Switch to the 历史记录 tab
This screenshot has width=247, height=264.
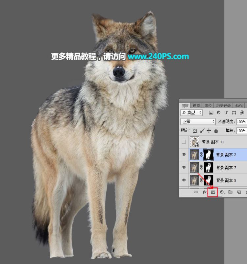tap(223, 106)
